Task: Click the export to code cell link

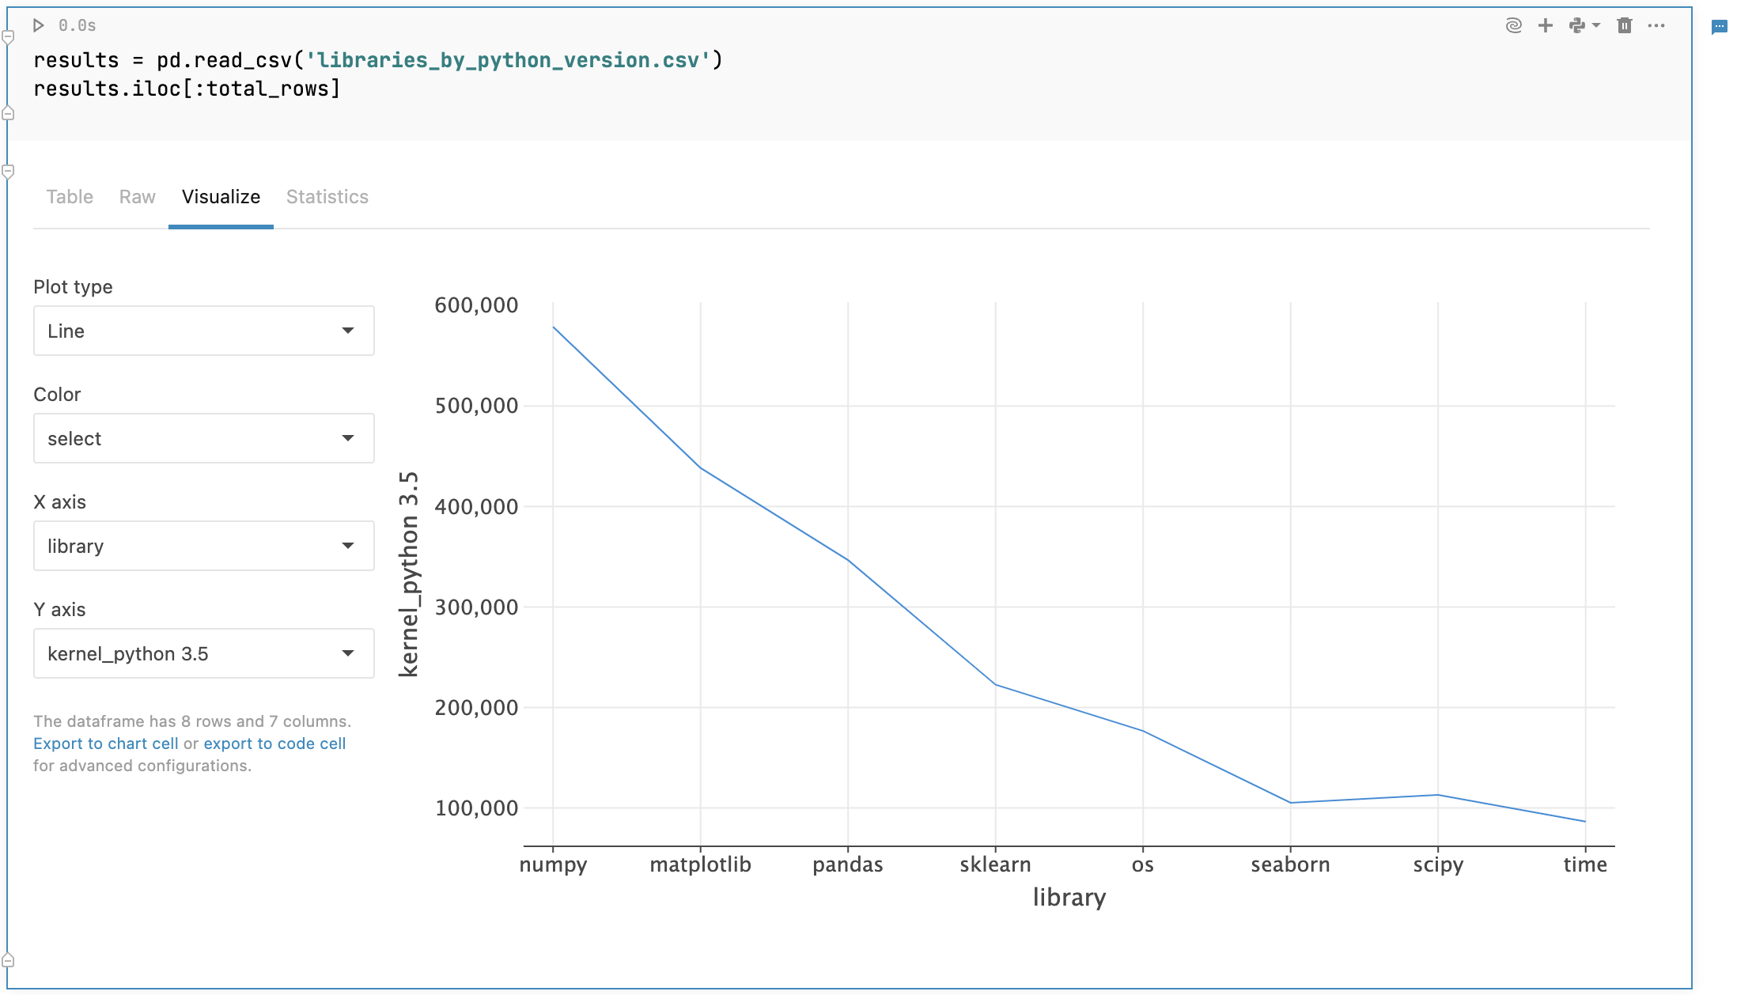Action: coord(274,743)
